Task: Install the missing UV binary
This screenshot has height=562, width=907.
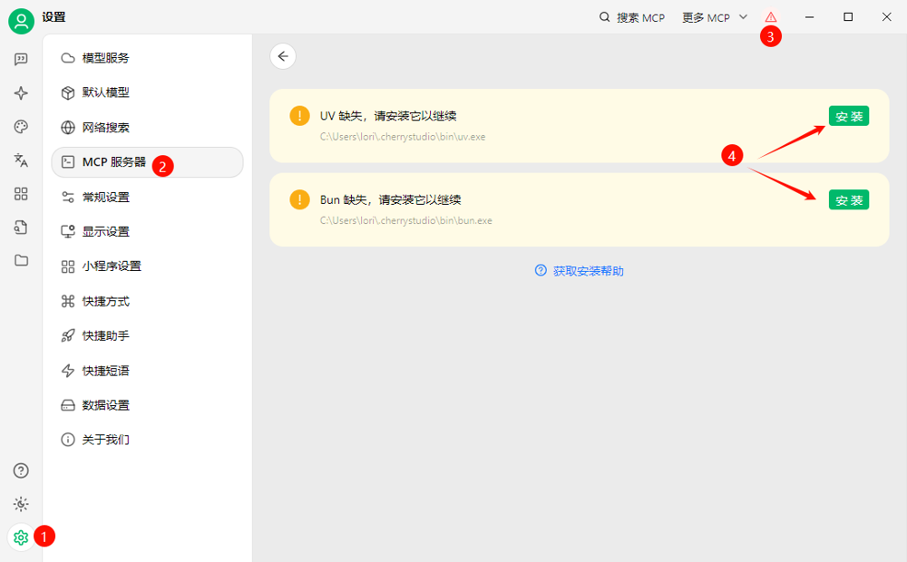Action: [x=848, y=116]
